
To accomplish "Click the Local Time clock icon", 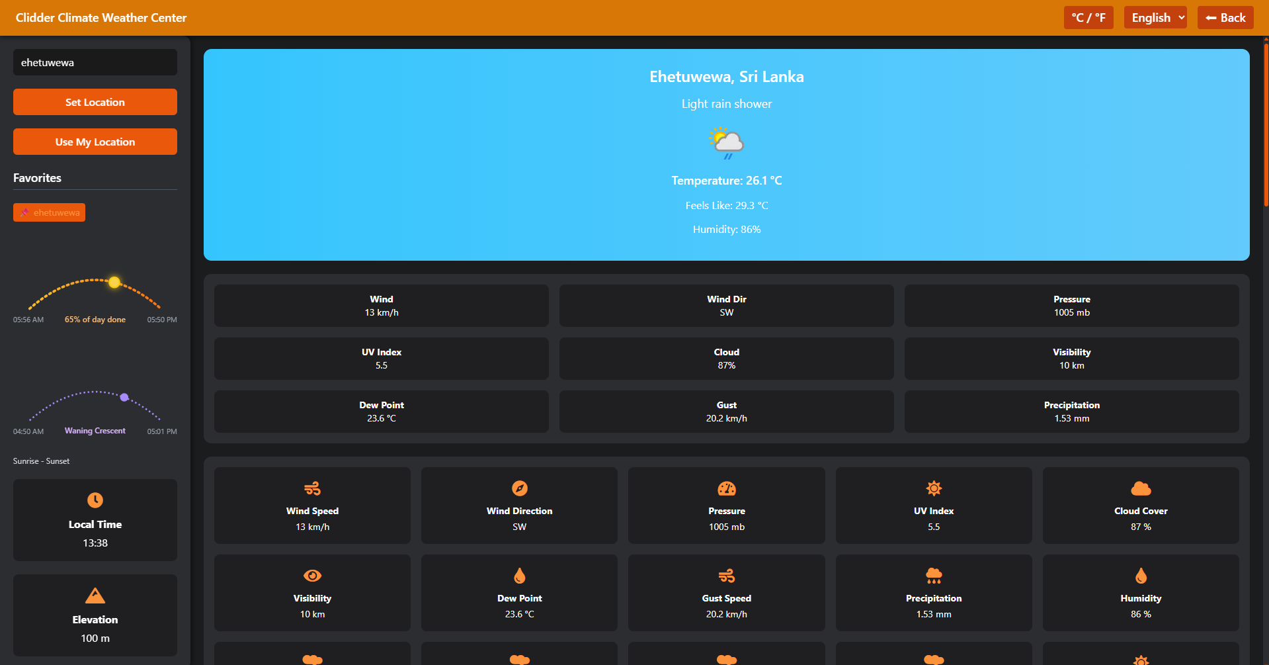I will tap(95, 500).
